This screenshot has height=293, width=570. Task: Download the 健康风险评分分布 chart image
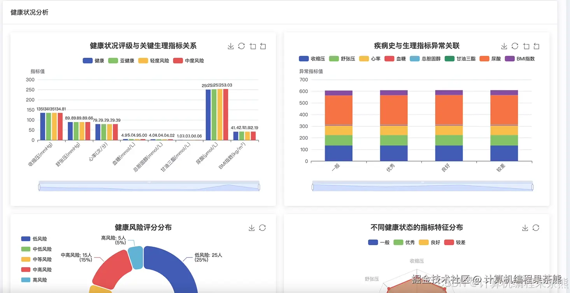[x=252, y=228]
